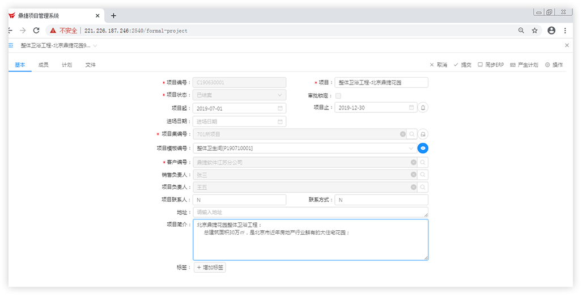
Task: Click into the 地址 input field
Action: [x=310, y=212]
